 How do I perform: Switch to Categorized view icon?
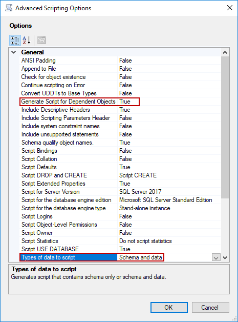[x=15, y=40]
